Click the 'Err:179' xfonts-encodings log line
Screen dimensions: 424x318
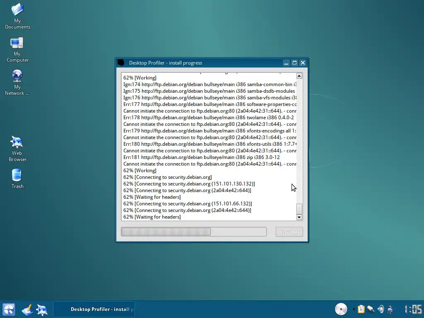click(210, 131)
